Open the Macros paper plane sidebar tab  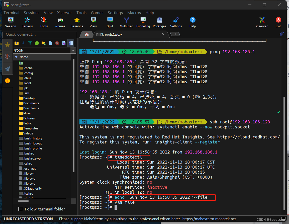coord(8,69)
